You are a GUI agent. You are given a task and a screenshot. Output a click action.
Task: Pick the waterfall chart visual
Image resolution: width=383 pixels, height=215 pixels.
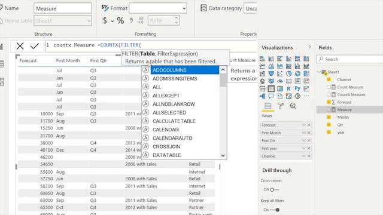pos(262,73)
